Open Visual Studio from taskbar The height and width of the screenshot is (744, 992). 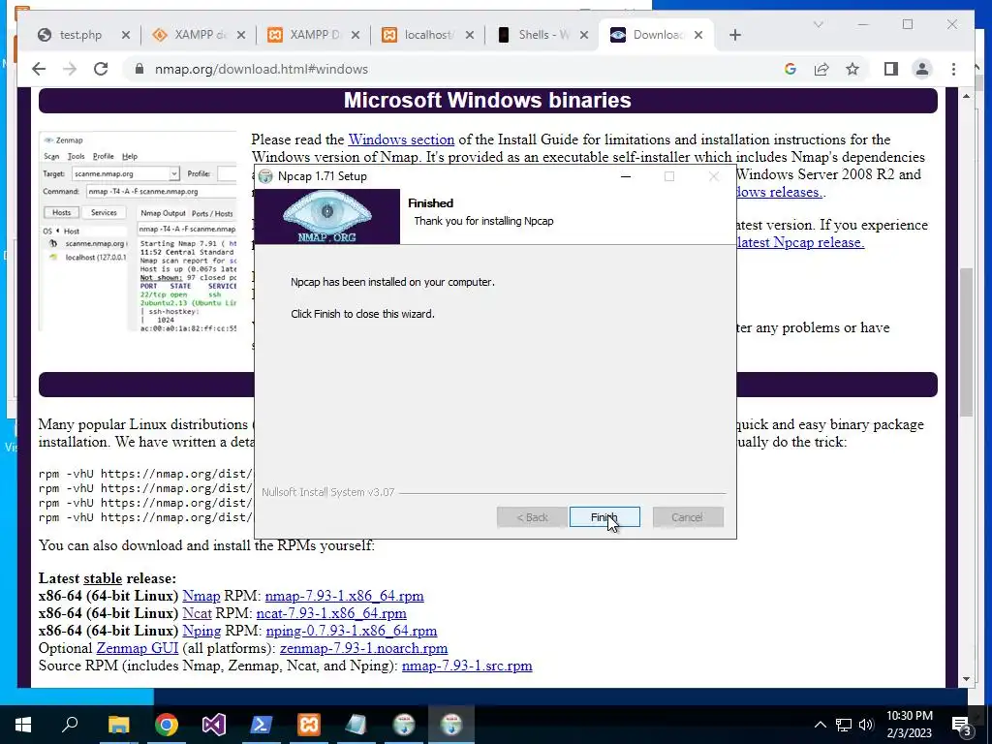(x=214, y=725)
